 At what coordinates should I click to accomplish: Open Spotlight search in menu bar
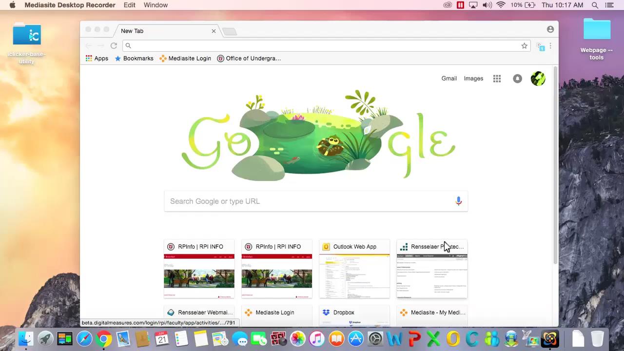[x=595, y=5]
